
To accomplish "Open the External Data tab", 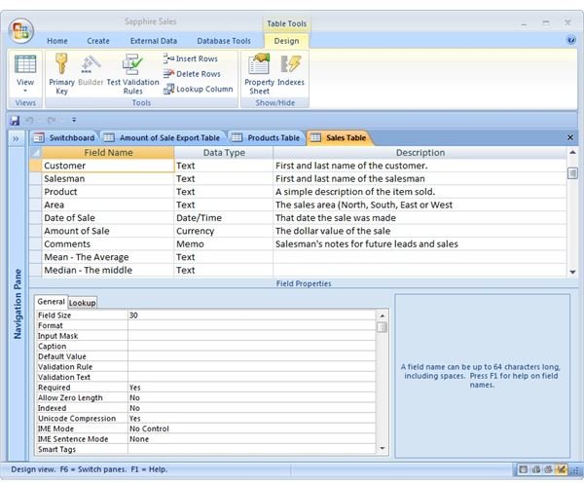I will 154,41.
